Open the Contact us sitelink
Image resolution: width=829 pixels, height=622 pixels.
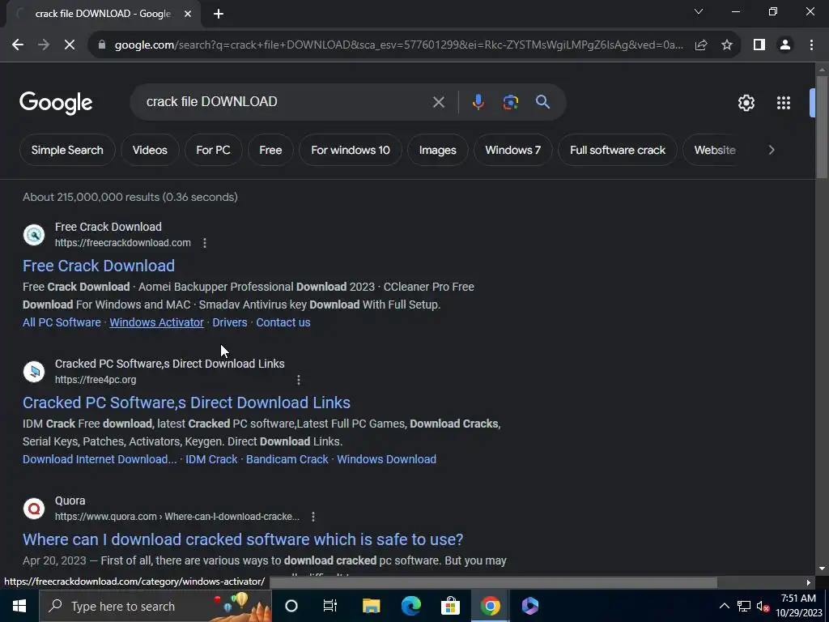pyautogui.click(x=283, y=322)
